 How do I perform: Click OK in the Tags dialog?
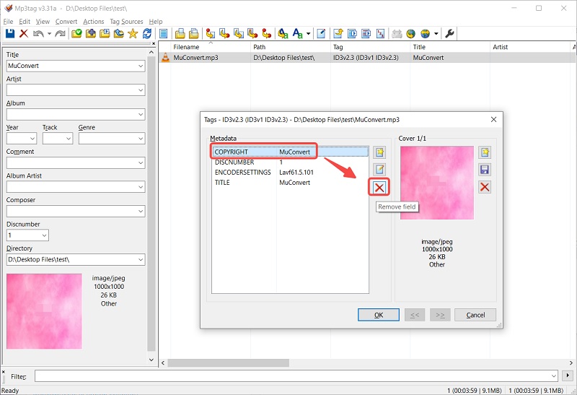[378, 315]
